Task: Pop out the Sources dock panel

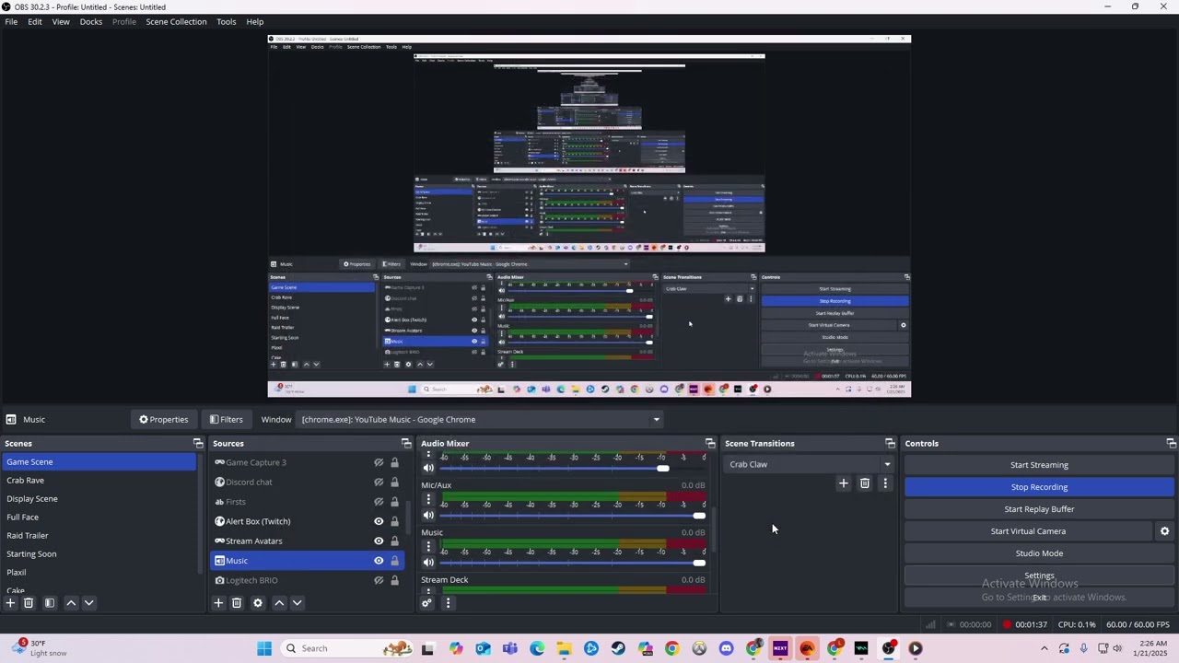Action: pos(406,444)
